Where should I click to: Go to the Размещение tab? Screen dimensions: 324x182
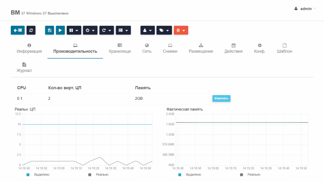point(201,49)
